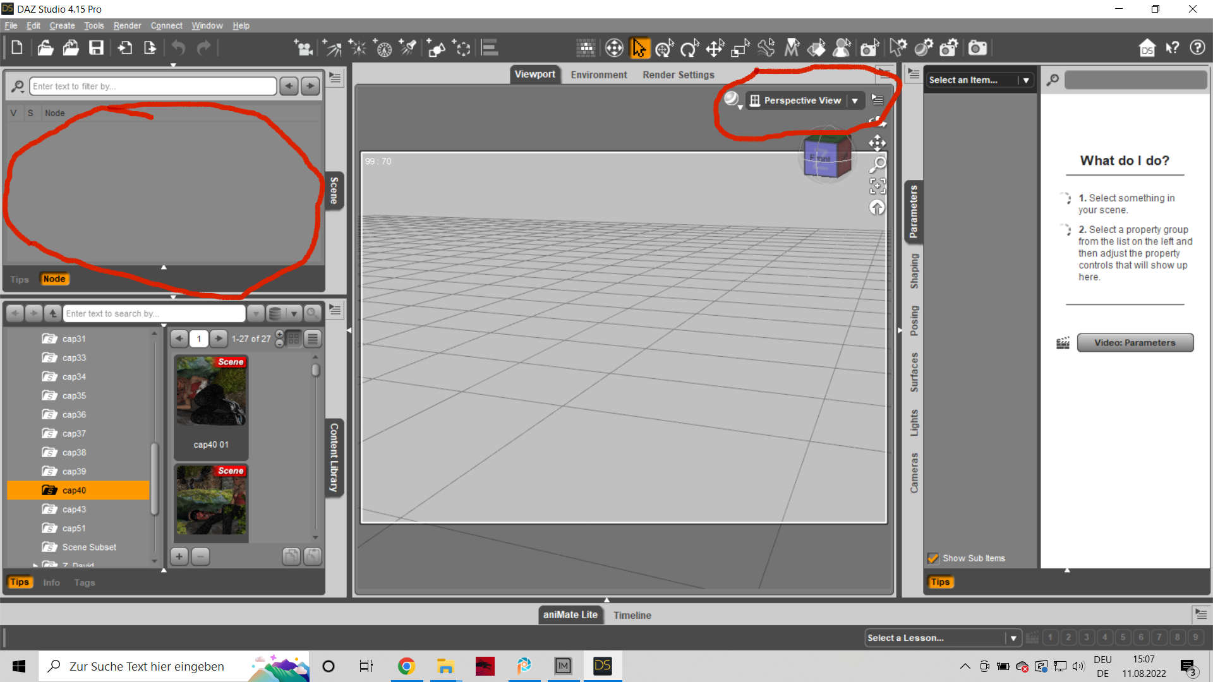Viewport: 1213px width, 682px height.
Task: Click the Render camera icon
Action: tap(977, 48)
